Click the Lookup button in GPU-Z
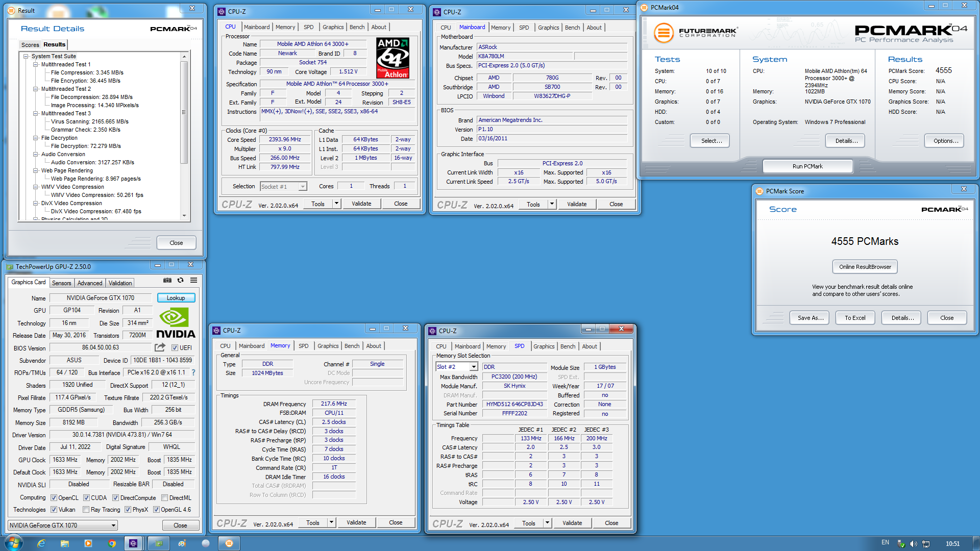The image size is (980, 551). (x=176, y=298)
